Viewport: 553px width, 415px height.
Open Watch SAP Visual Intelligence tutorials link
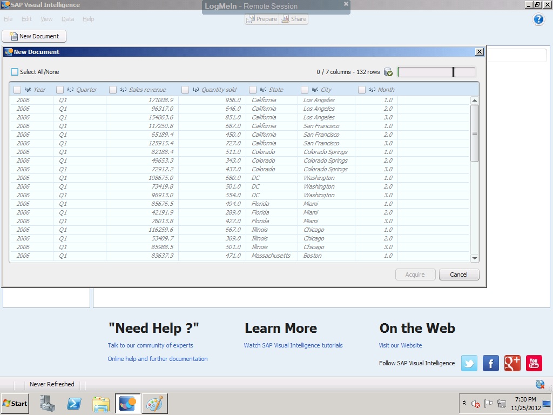(x=293, y=345)
